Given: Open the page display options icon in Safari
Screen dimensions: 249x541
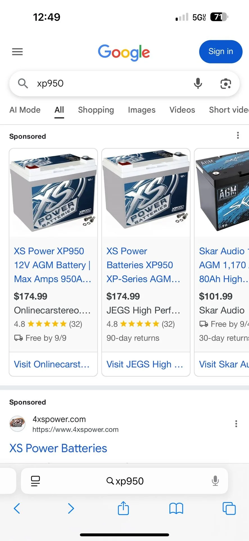Looking at the screenshot, I should (35, 481).
